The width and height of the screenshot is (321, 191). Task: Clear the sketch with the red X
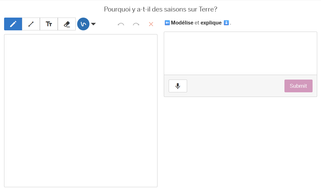point(151,24)
